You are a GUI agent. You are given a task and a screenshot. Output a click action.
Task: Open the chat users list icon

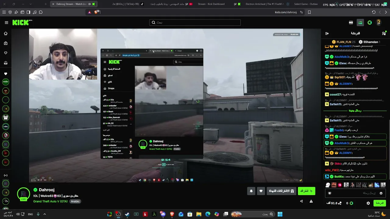tap(384, 33)
